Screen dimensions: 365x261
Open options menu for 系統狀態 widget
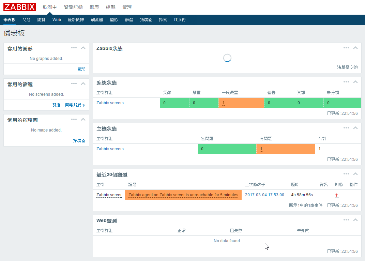(x=346, y=82)
